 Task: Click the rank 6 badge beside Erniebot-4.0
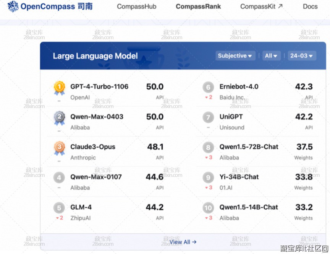click(x=208, y=88)
